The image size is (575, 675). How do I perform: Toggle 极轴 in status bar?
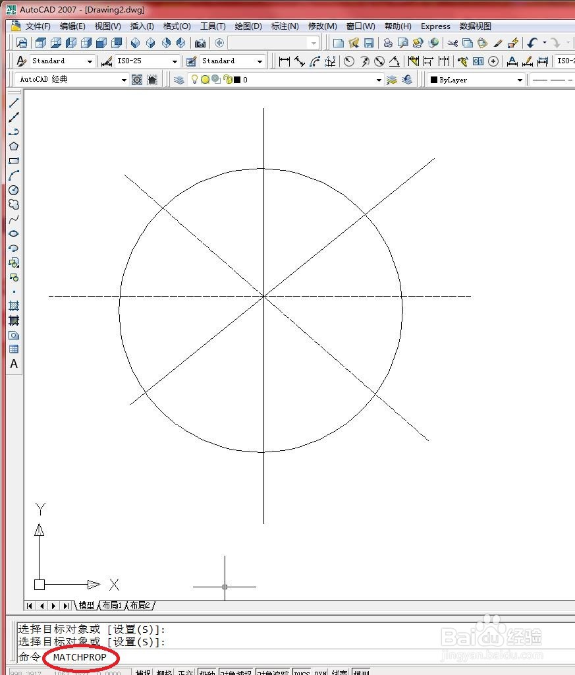[x=207, y=672]
